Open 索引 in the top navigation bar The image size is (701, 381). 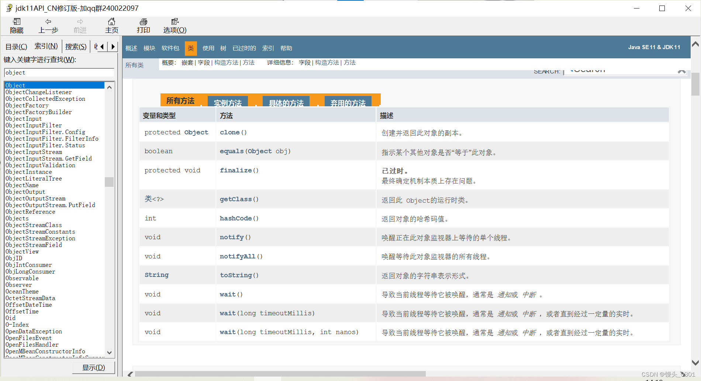(268, 48)
